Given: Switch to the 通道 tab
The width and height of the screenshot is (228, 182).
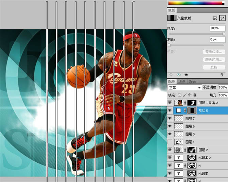Looking at the screenshot, I should coord(182,81).
